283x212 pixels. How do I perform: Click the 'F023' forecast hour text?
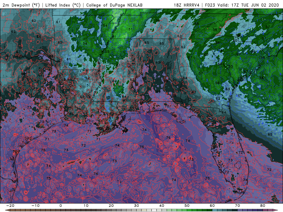pos(210,5)
